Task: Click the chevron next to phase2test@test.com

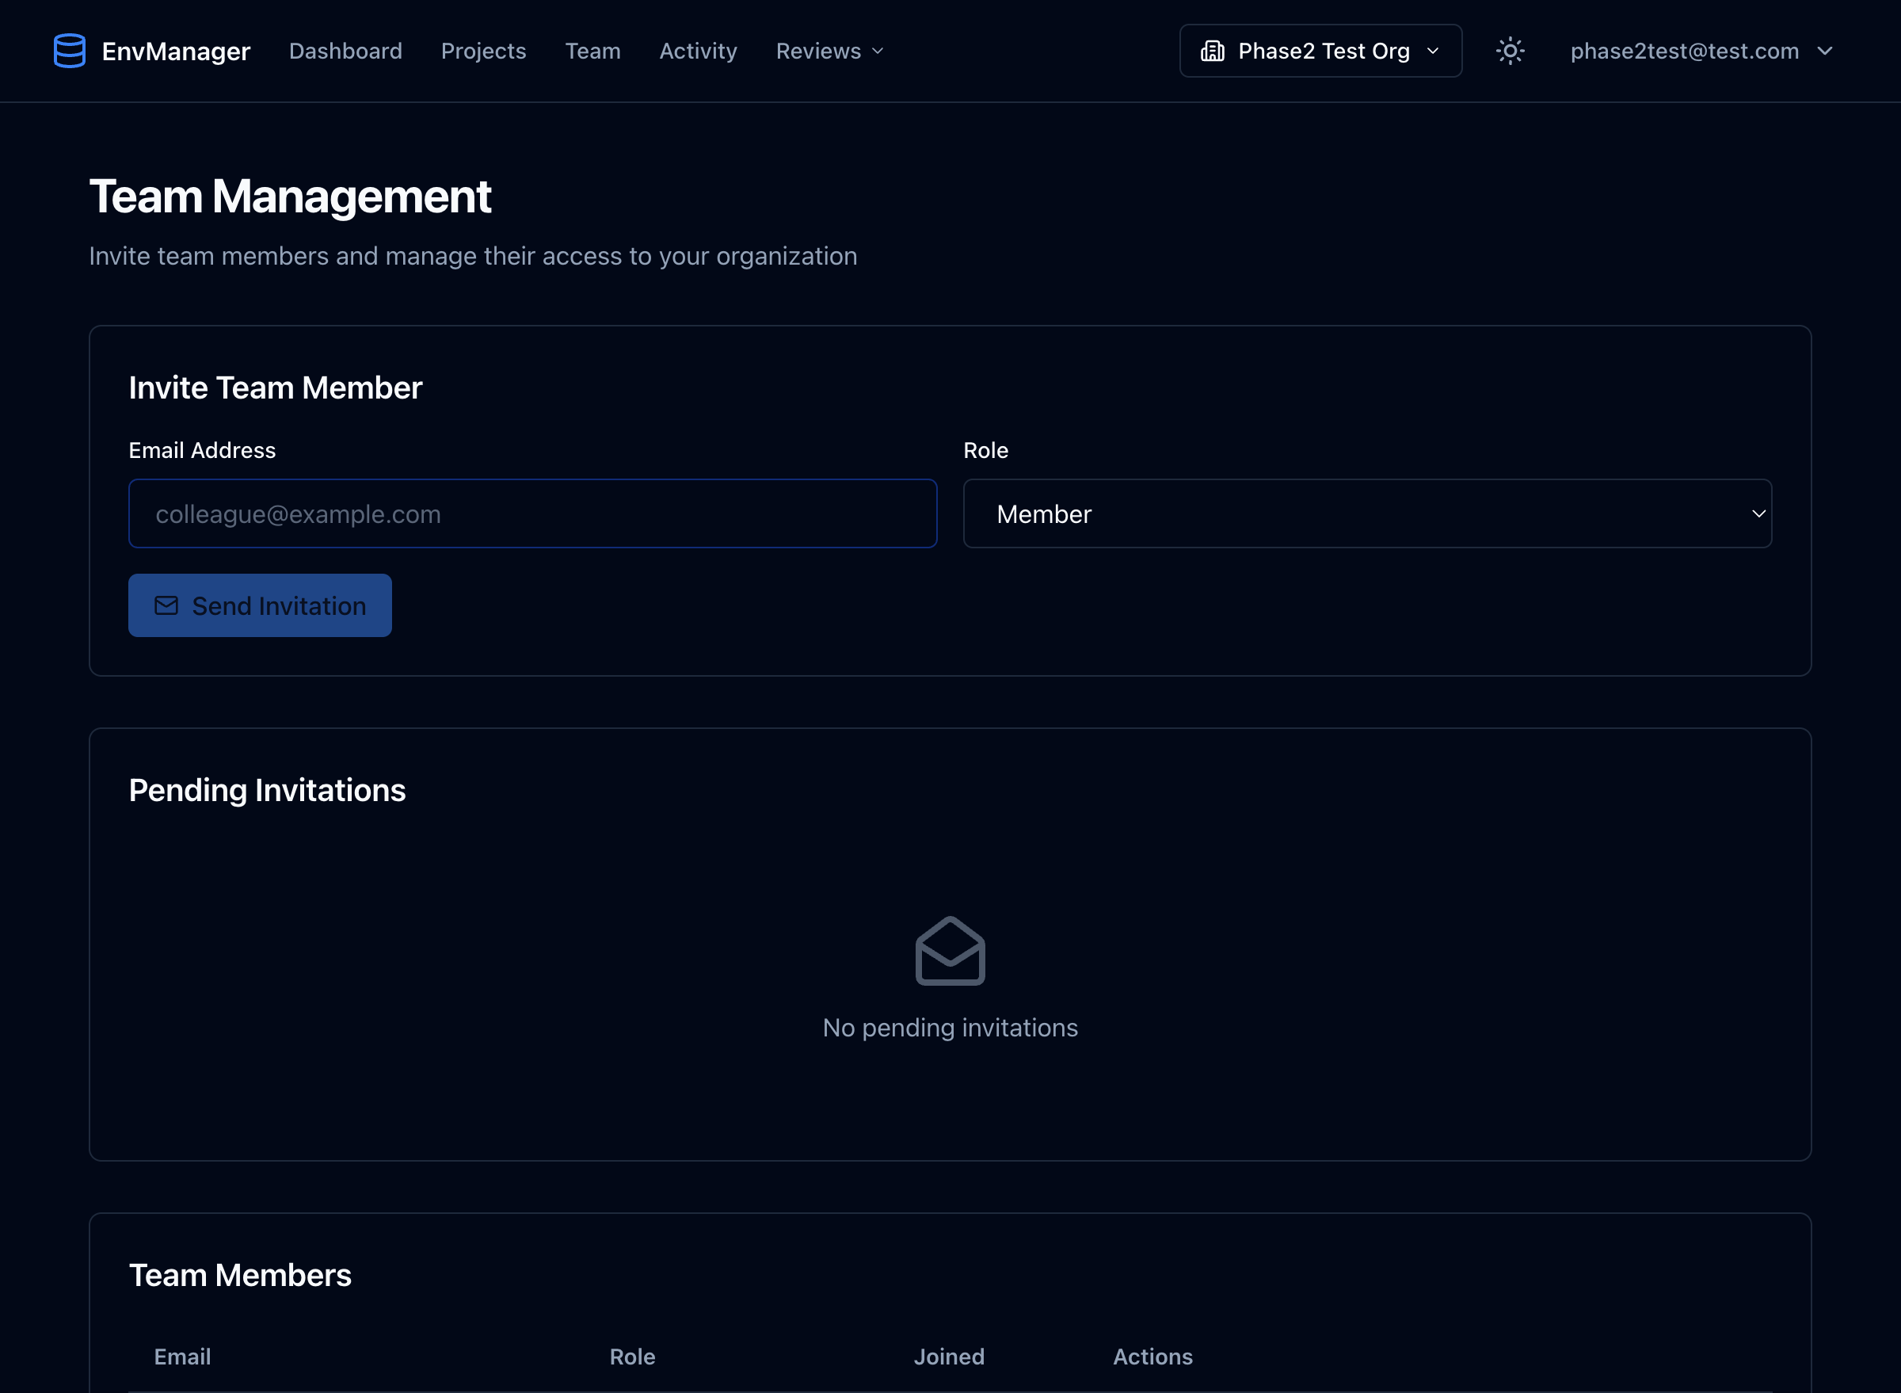Action: coord(1823,51)
